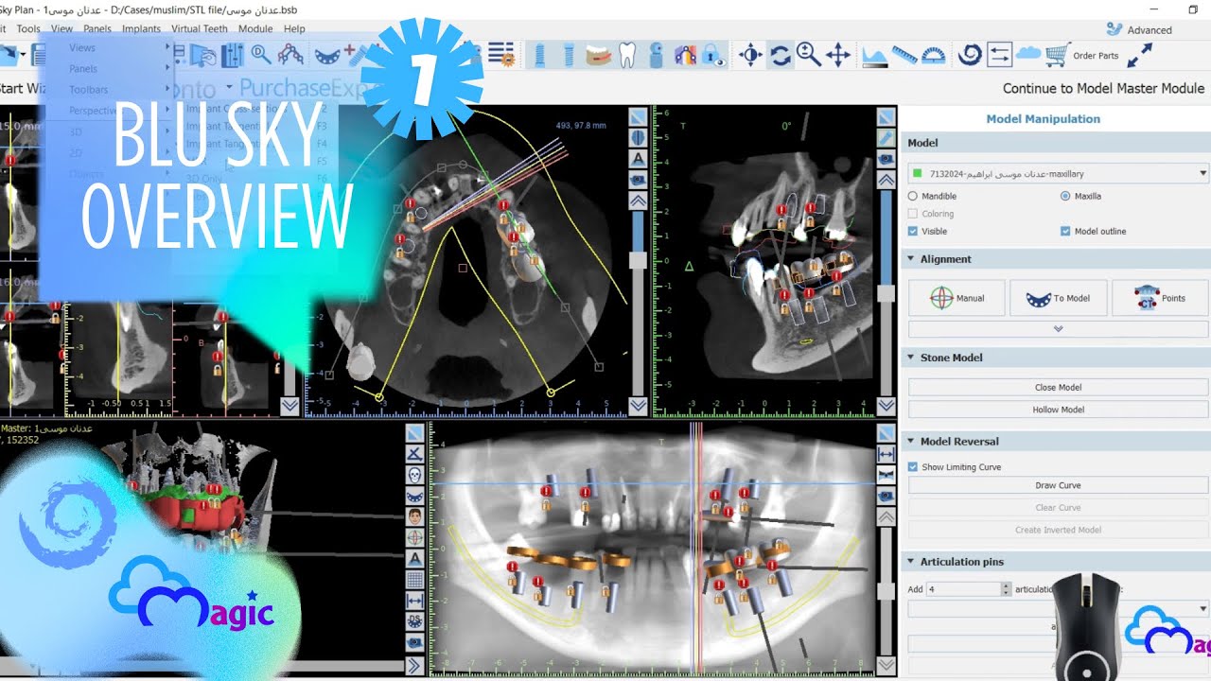Click Continue to Model Master Module

click(x=1104, y=88)
